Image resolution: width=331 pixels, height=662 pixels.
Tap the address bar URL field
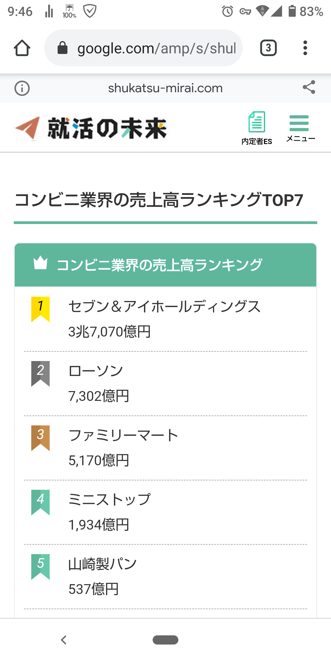point(156,48)
